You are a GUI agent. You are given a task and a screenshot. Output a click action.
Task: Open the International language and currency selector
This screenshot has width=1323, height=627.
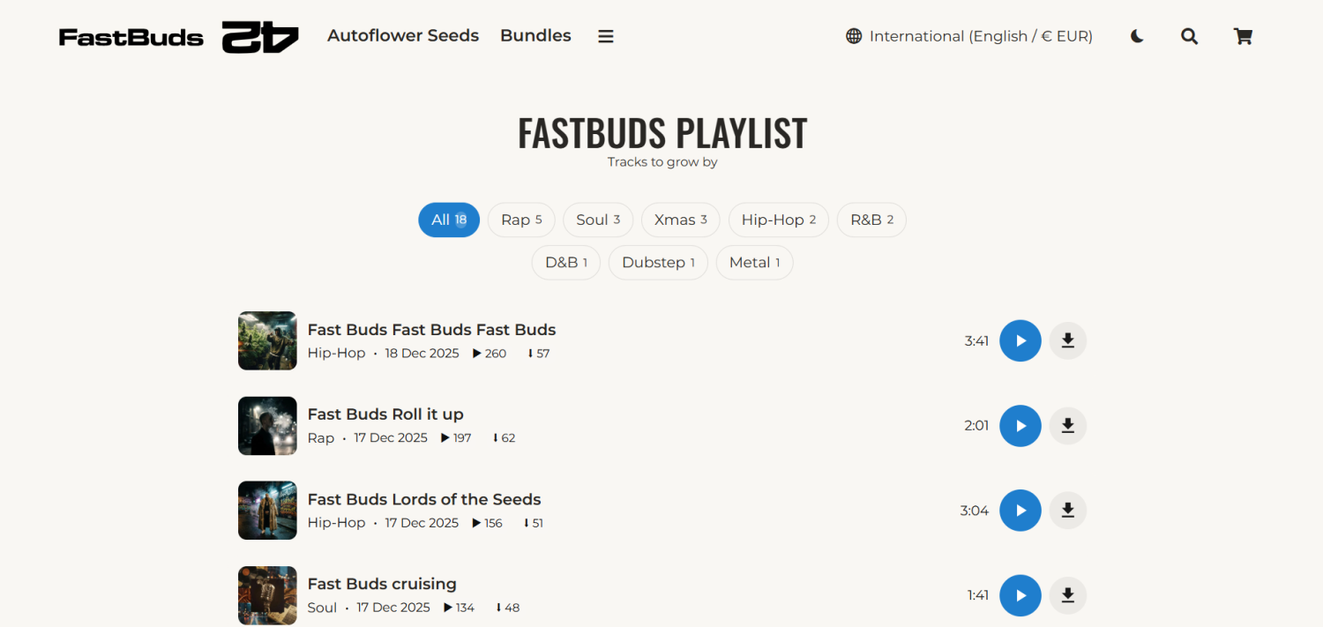[x=968, y=36]
